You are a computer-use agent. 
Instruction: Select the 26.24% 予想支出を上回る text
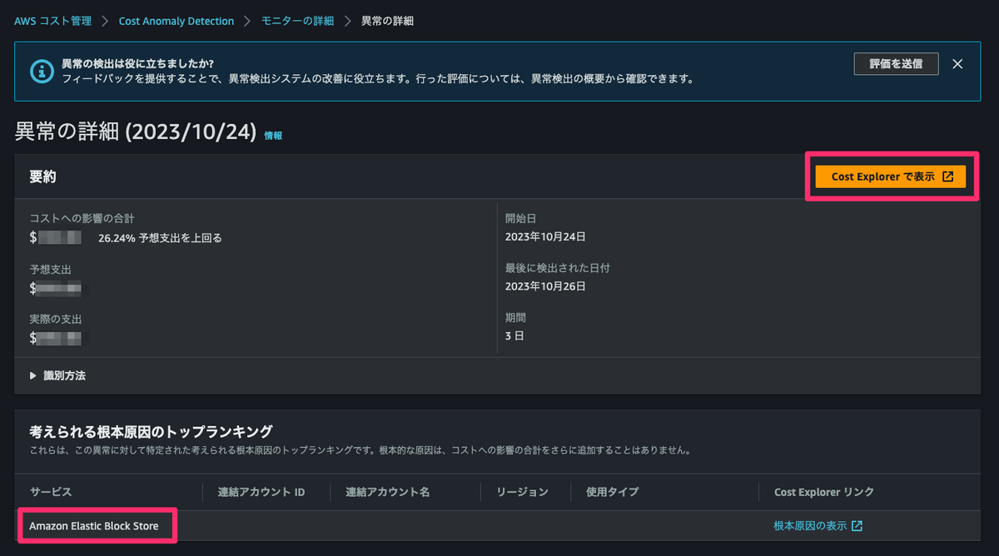coord(160,238)
